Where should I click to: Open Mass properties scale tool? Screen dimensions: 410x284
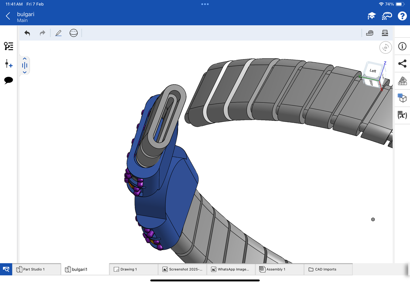click(385, 33)
